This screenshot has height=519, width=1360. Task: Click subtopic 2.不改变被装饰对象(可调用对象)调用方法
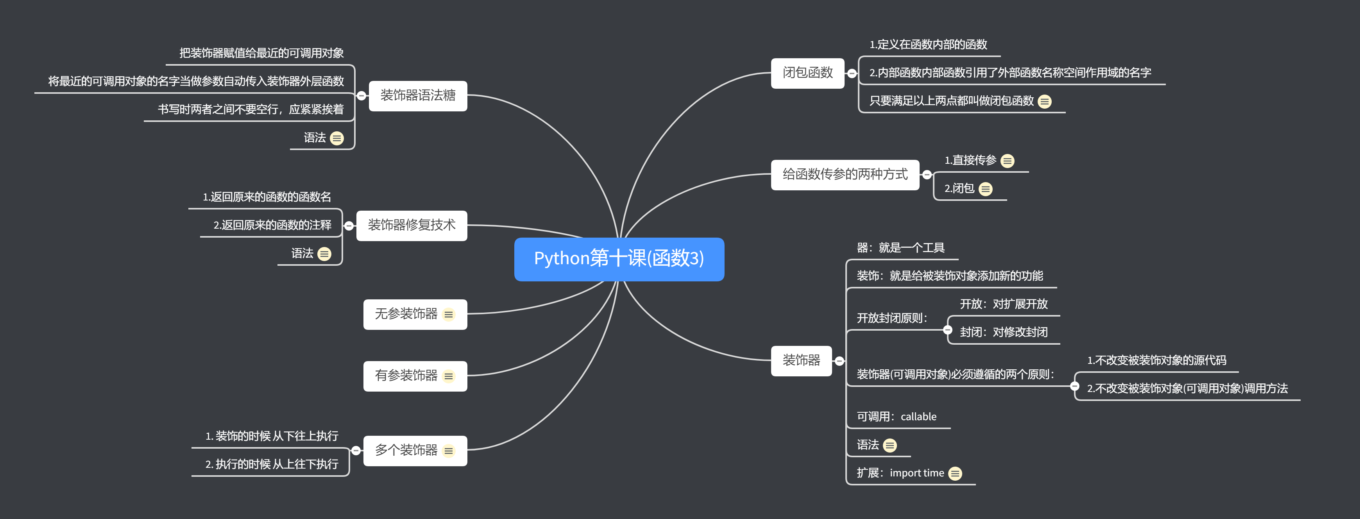click(1187, 388)
